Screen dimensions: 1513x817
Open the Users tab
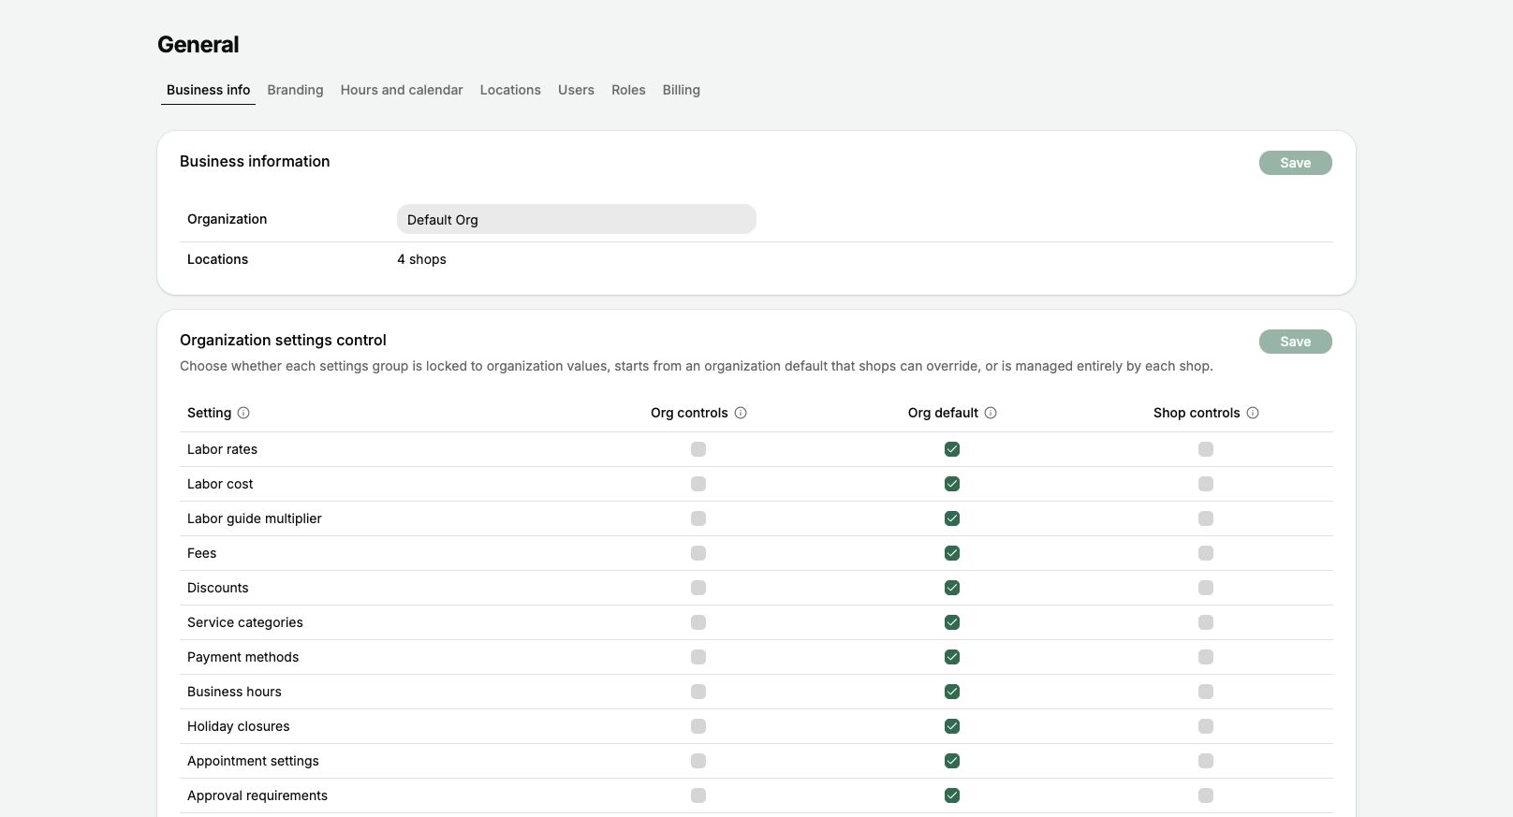[576, 90]
